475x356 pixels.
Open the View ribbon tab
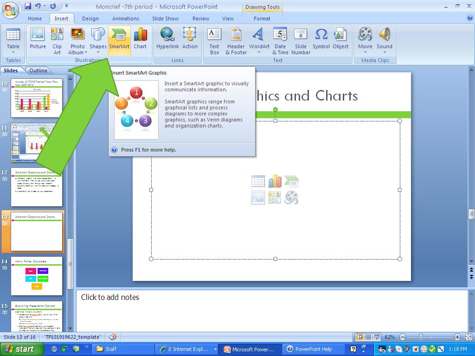228,19
